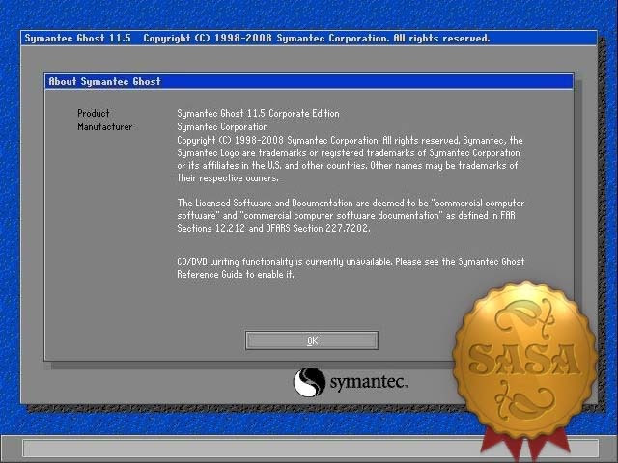Click 'Symantec Ghost 11.5 Corporate Edition' text
The height and width of the screenshot is (463, 618).
[258, 114]
